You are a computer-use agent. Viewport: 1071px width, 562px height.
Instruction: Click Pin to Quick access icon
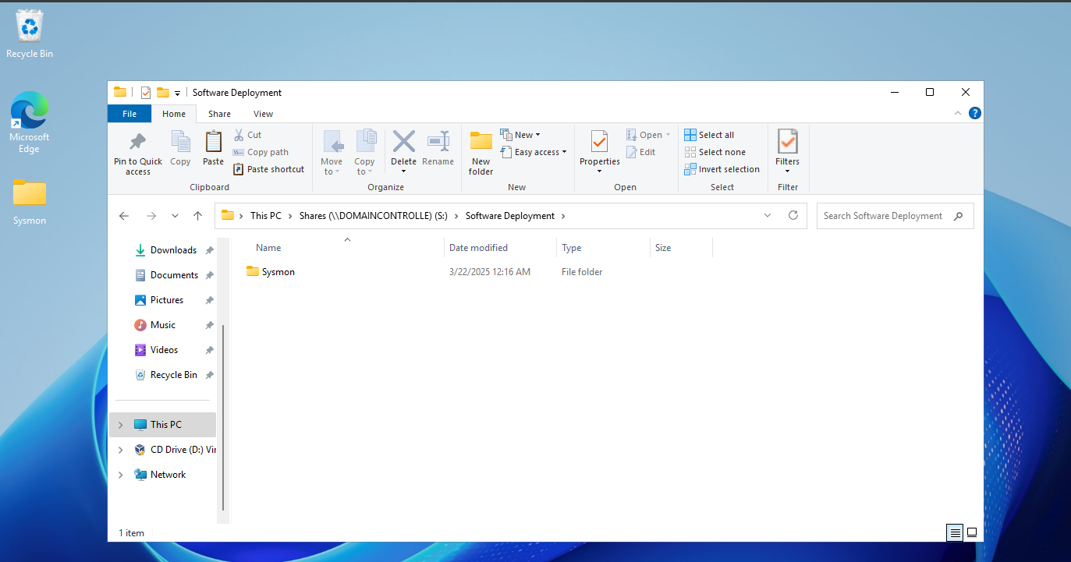click(x=138, y=142)
